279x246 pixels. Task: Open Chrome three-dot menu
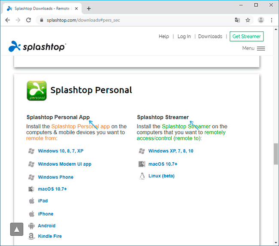tap(272, 20)
